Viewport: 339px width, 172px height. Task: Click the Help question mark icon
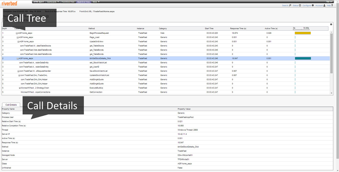click(x=333, y=5)
